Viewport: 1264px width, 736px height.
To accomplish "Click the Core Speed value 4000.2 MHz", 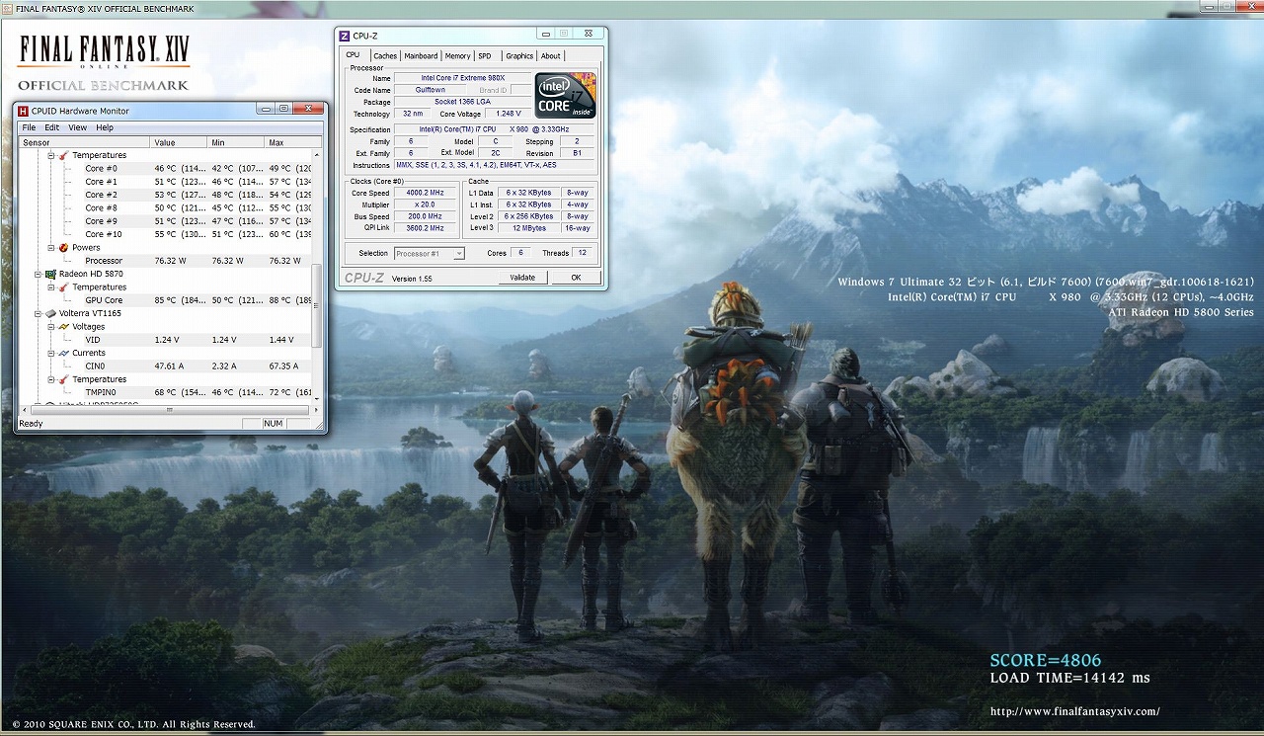I will [425, 193].
